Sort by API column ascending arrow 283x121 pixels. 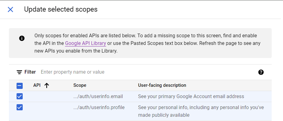click(47, 85)
